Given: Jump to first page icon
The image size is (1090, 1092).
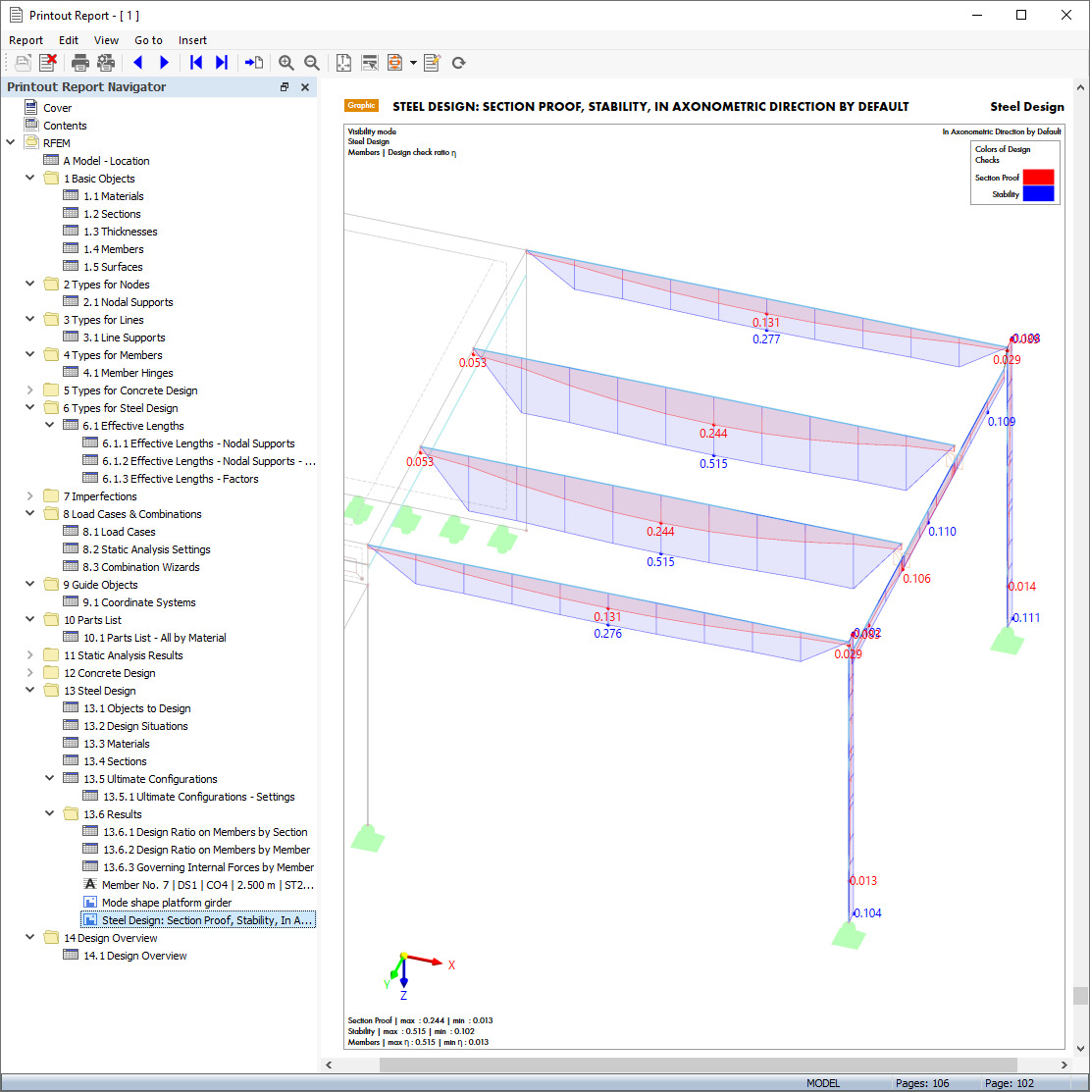Looking at the screenshot, I should click(195, 63).
